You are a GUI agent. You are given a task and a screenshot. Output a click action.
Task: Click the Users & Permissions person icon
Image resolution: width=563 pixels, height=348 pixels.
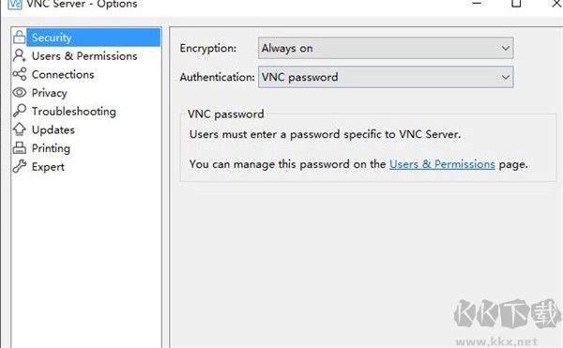[19, 55]
